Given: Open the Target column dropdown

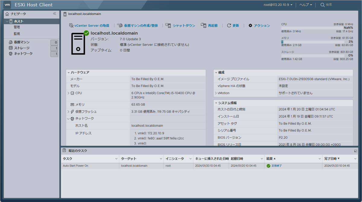Looking at the screenshot, I should 161,159.
